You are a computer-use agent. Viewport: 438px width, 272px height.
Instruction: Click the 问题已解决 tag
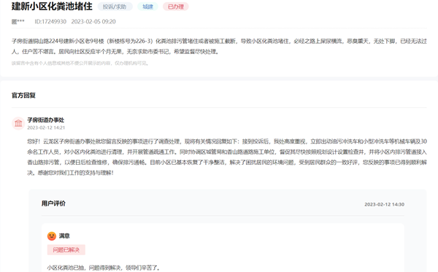pos(66,249)
